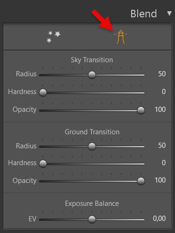The height and width of the screenshot is (233, 175).
Task: Click the Sky Transition section heading
Action: tap(92, 60)
